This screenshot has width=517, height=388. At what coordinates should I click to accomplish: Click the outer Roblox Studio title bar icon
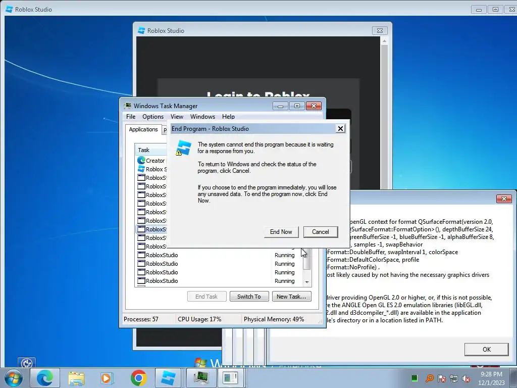point(9,9)
